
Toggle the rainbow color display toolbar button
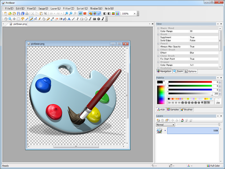[118, 14]
